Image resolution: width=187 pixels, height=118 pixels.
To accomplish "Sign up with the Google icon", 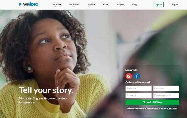I will tap(129, 76).
